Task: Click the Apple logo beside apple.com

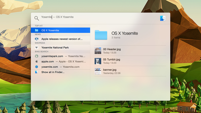Action: [x=37, y=61]
